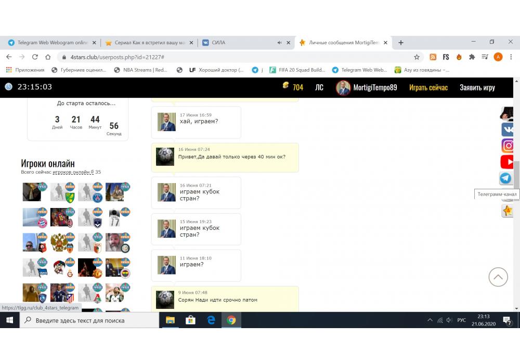The image size is (520, 364).
Task: Click the Играть сейчас link
Action: click(428, 87)
